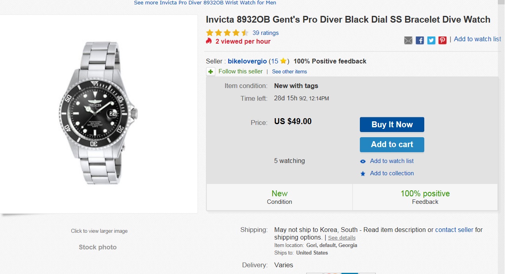The height and width of the screenshot is (274, 505).
Task: Enlarge the Invicta watch stock photo
Action: click(x=99, y=114)
